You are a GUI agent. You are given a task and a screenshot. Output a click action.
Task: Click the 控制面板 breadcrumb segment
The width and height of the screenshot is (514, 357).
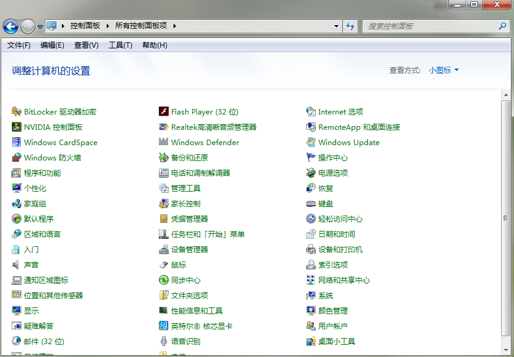[x=85, y=26]
